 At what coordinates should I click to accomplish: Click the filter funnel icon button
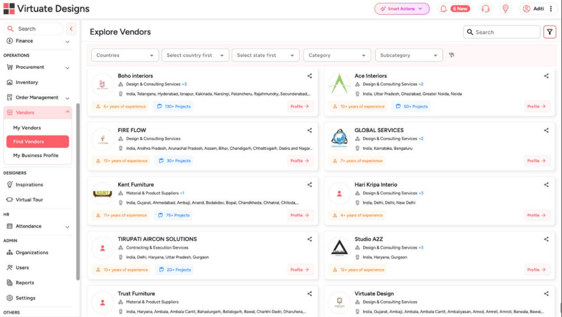549,32
